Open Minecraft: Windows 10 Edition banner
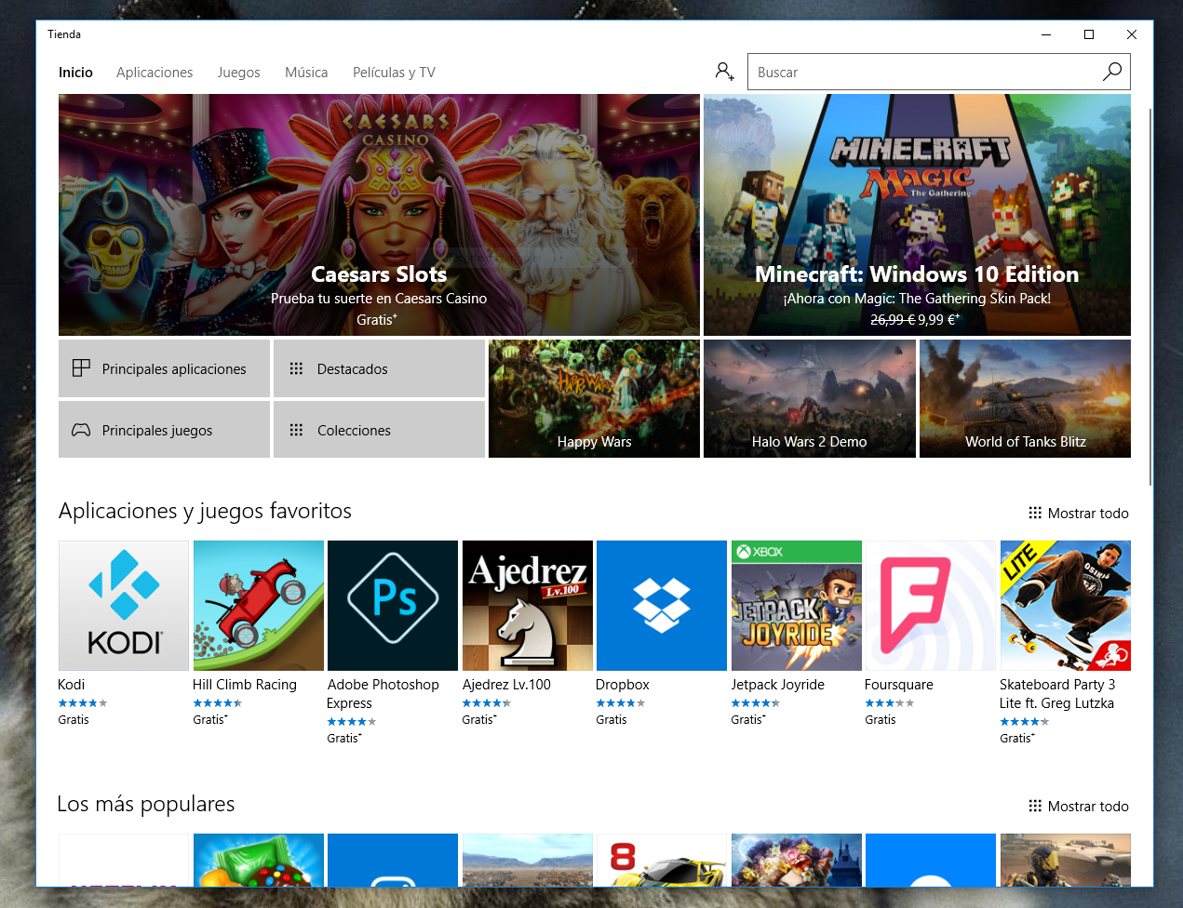Screen dimensions: 1183x908 (917, 215)
